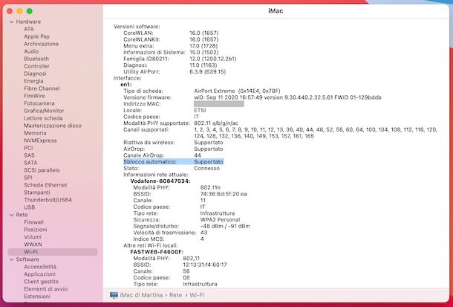The image size is (453, 307).
Task: Select Bluetooth in the sidebar
Action: pos(36,59)
